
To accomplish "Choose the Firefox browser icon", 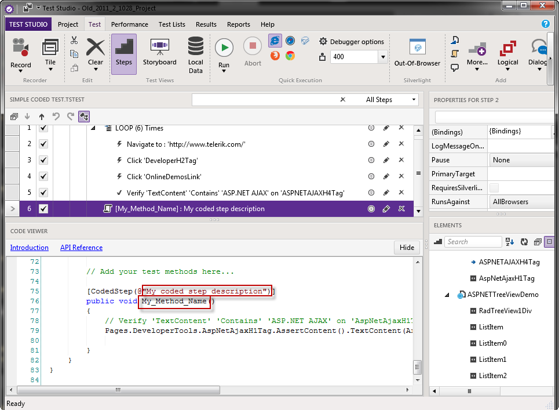I will (x=275, y=56).
